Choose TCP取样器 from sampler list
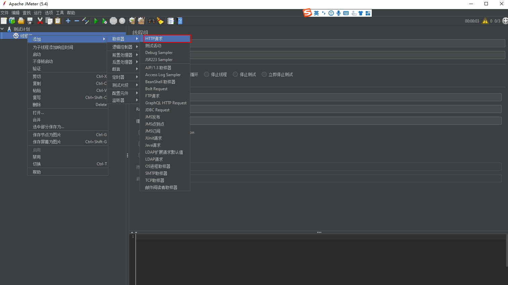508x285 pixels. point(165,180)
